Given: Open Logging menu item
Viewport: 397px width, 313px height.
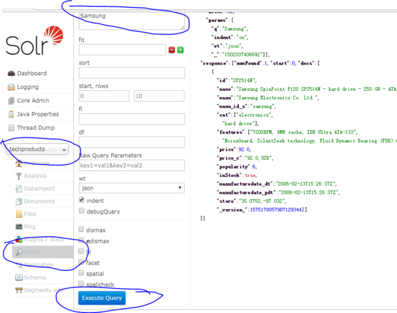Looking at the screenshot, I should click(28, 87).
